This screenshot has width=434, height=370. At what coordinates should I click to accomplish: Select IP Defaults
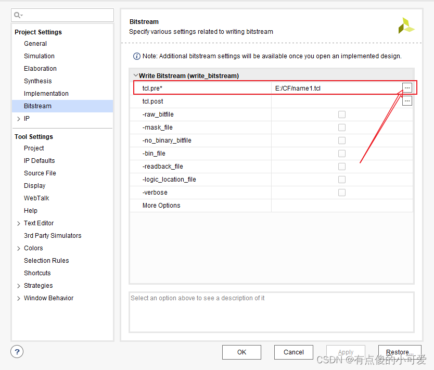click(40, 160)
